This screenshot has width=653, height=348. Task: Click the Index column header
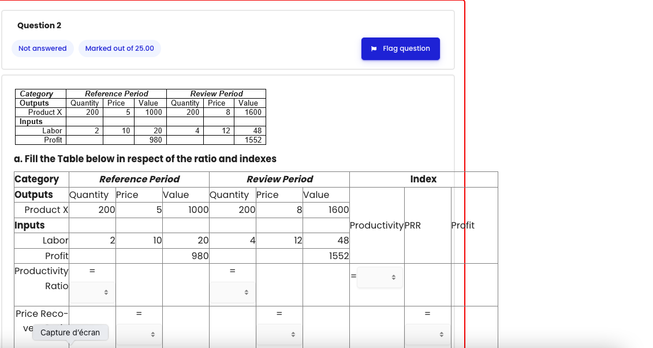[x=424, y=179]
